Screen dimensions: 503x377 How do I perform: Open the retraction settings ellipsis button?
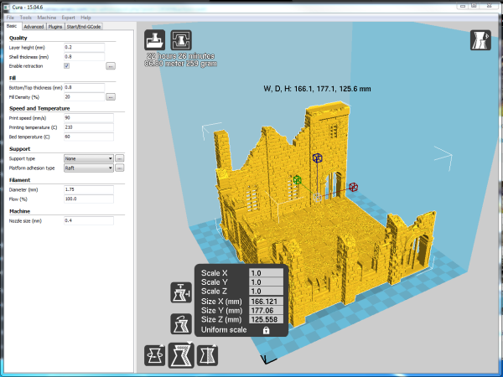coord(111,65)
